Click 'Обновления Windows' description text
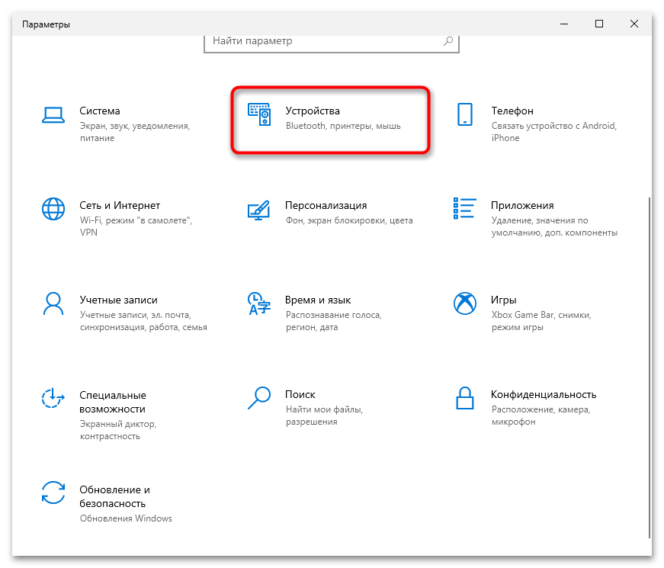The width and height of the screenshot is (664, 568). point(126,518)
